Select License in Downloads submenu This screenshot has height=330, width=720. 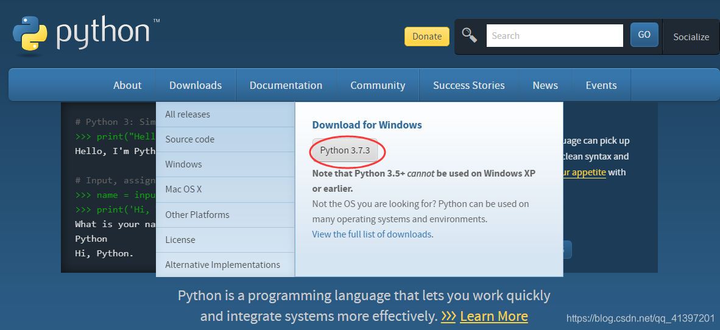pyautogui.click(x=225, y=240)
